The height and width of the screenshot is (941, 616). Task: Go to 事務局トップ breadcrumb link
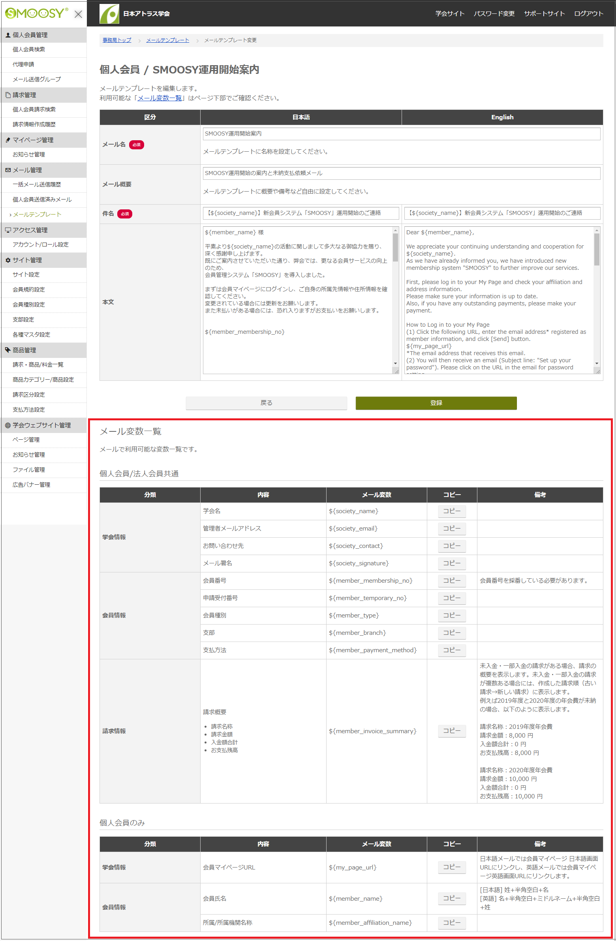(x=117, y=40)
